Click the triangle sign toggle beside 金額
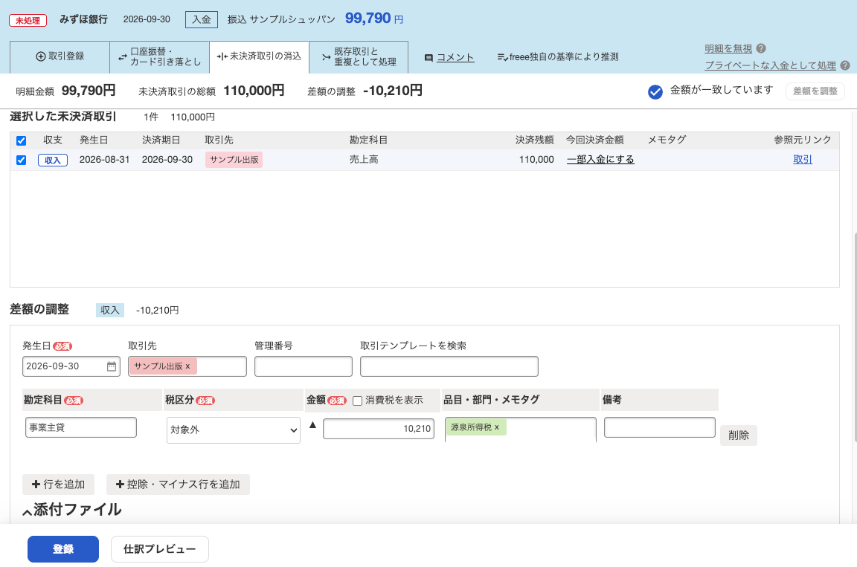Screen dimensions: 857x567 pos(312,425)
